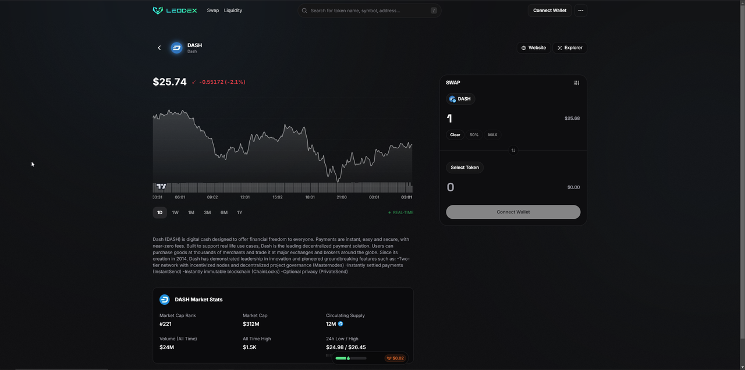This screenshot has height=370, width=745.
Task: Click the green progress bar at bottom
Action: click(351, 358)
